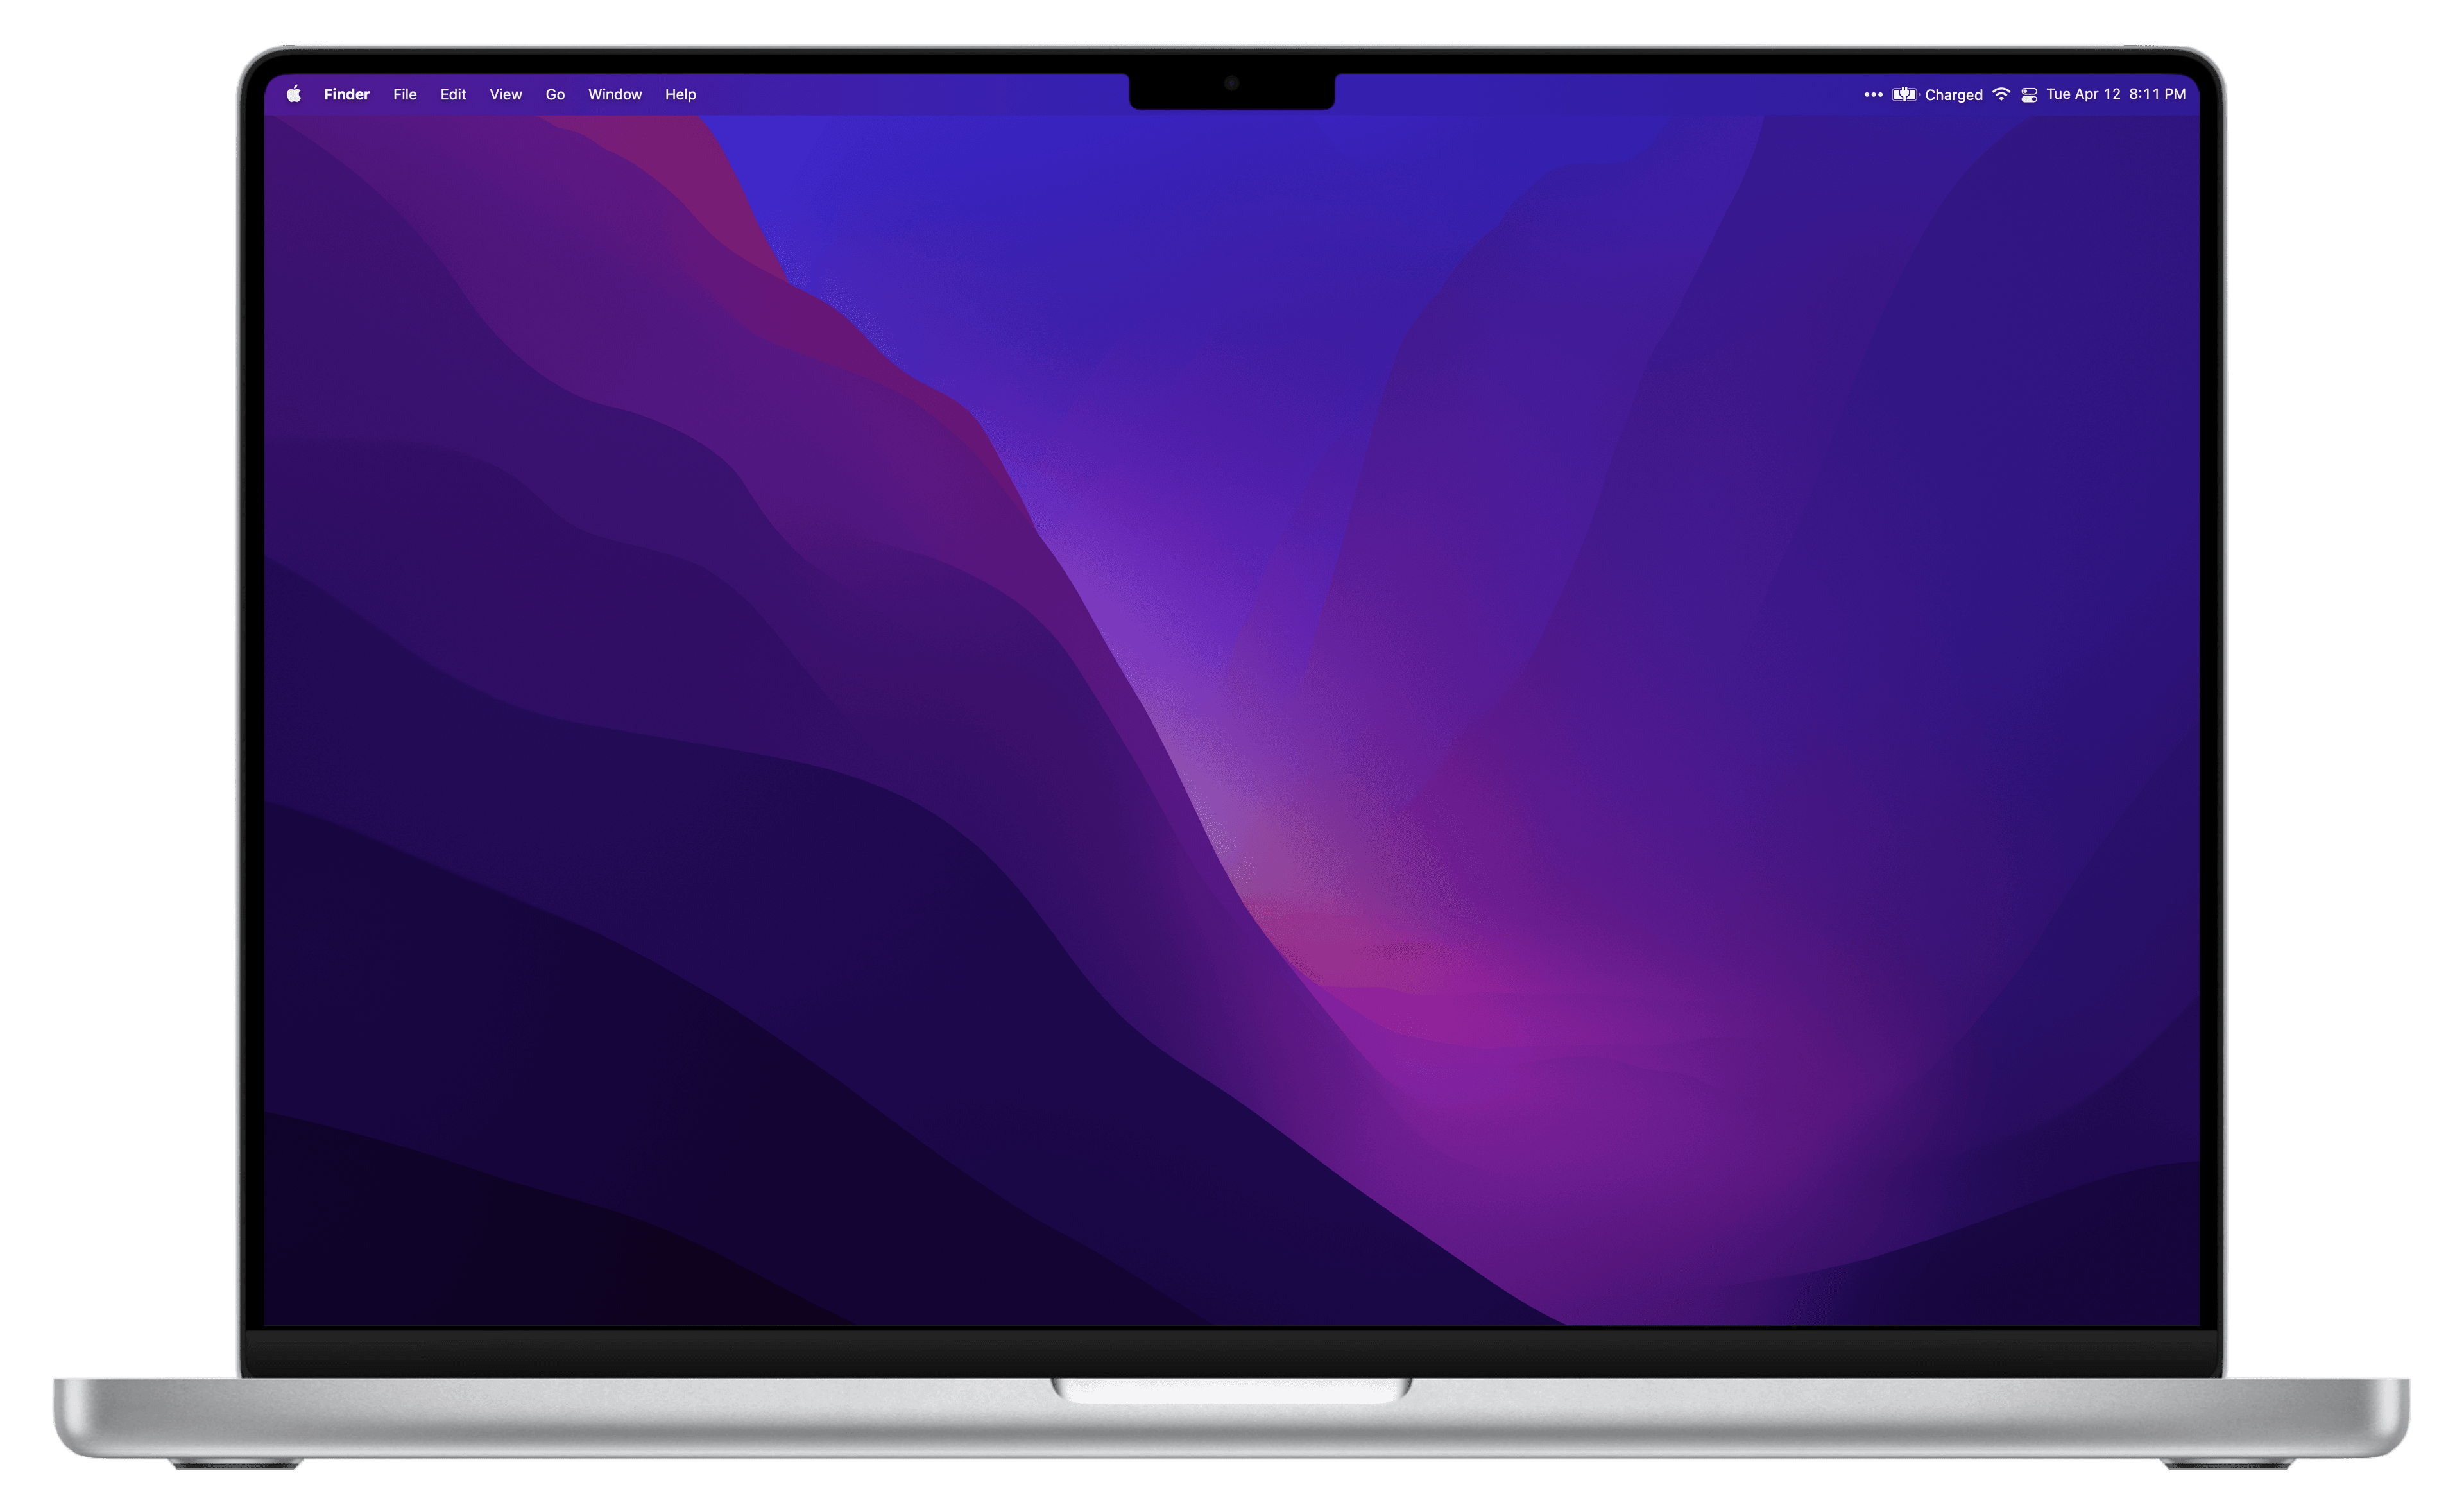This screenshot has width=2464, height=1512.
Task: Open the File menu
Action: [404, 94]
